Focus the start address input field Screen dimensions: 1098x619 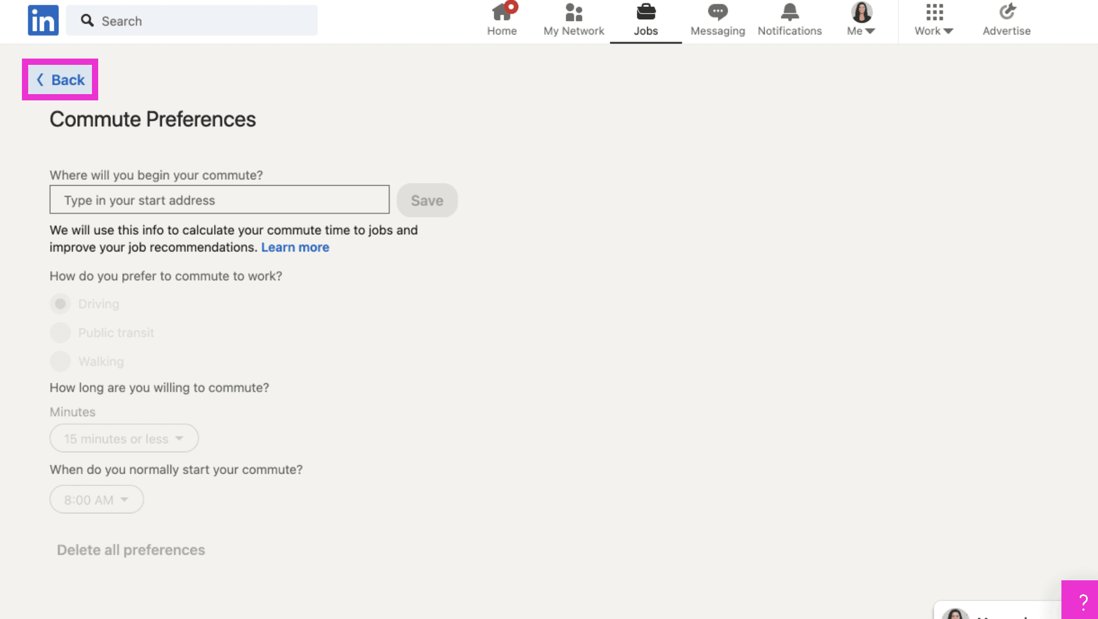click(x=219, y=200)
